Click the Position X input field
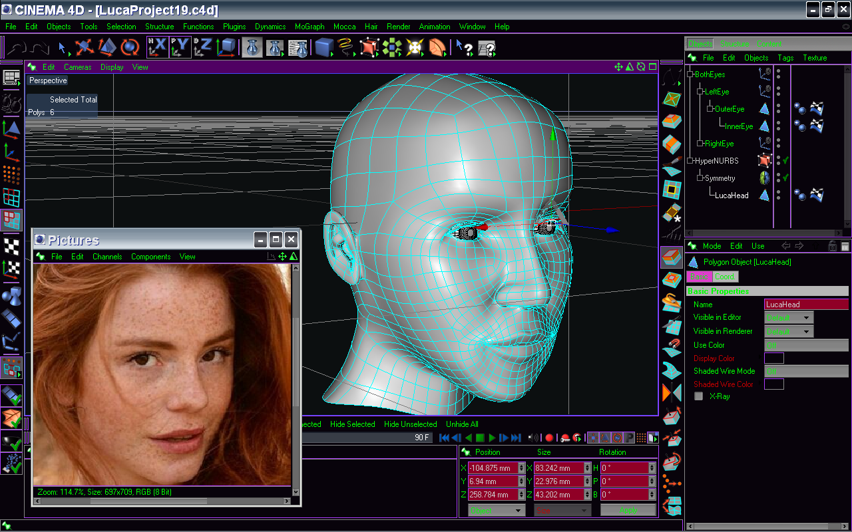The image size is (852, 532). 493,468
